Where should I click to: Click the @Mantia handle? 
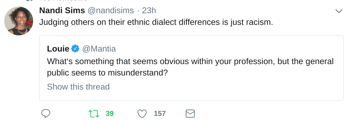click(99, 49)
